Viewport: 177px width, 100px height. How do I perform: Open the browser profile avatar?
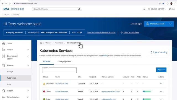click(x=171, y=4)
